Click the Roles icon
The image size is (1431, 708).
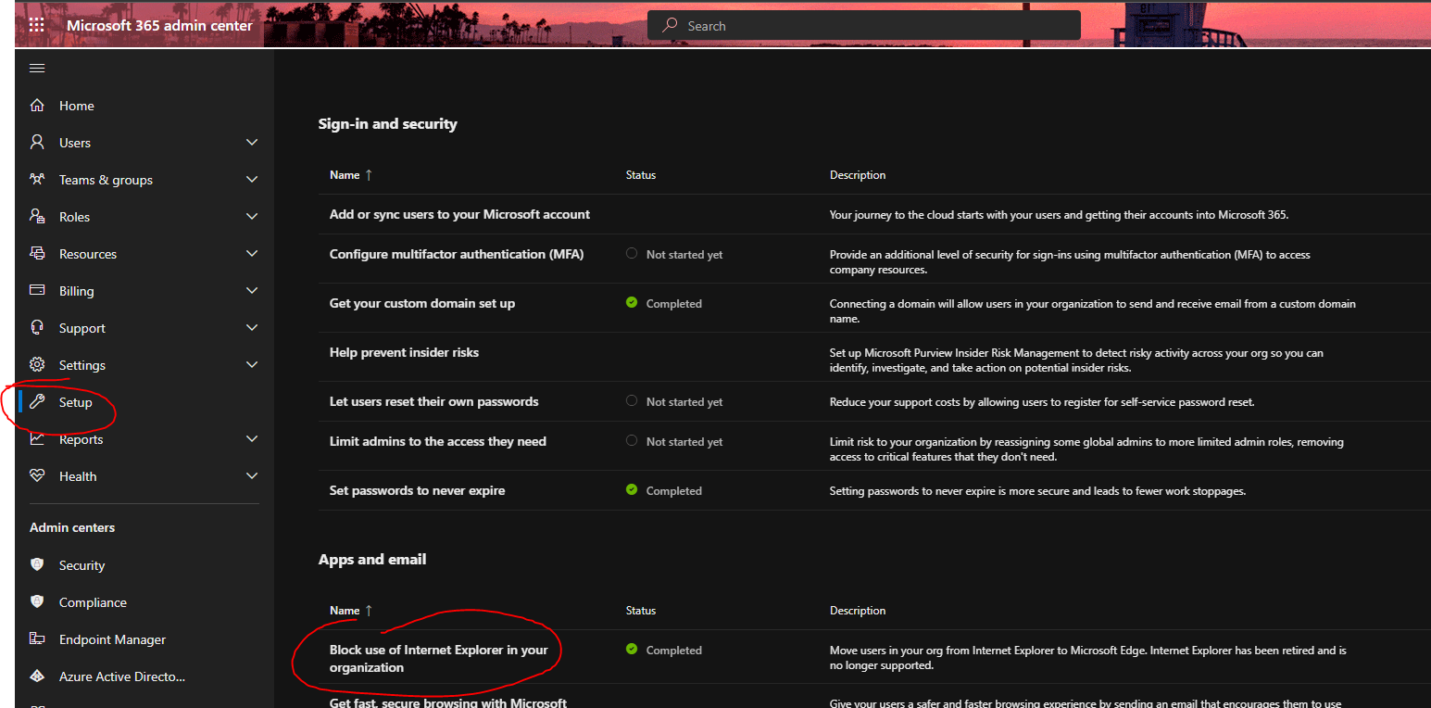pos(37,217)
